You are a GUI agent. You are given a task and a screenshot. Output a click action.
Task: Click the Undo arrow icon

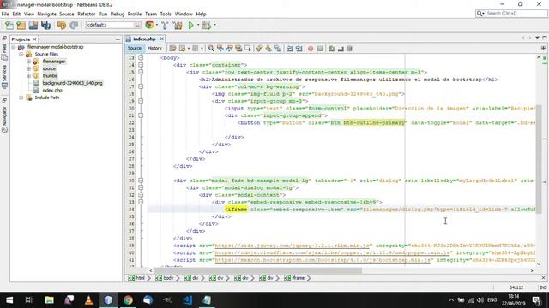point(62,25)
